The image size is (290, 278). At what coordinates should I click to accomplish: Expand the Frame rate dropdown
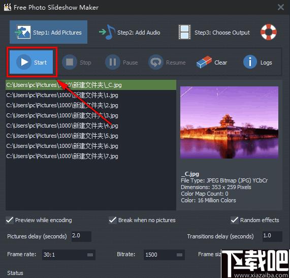(69, 255)
